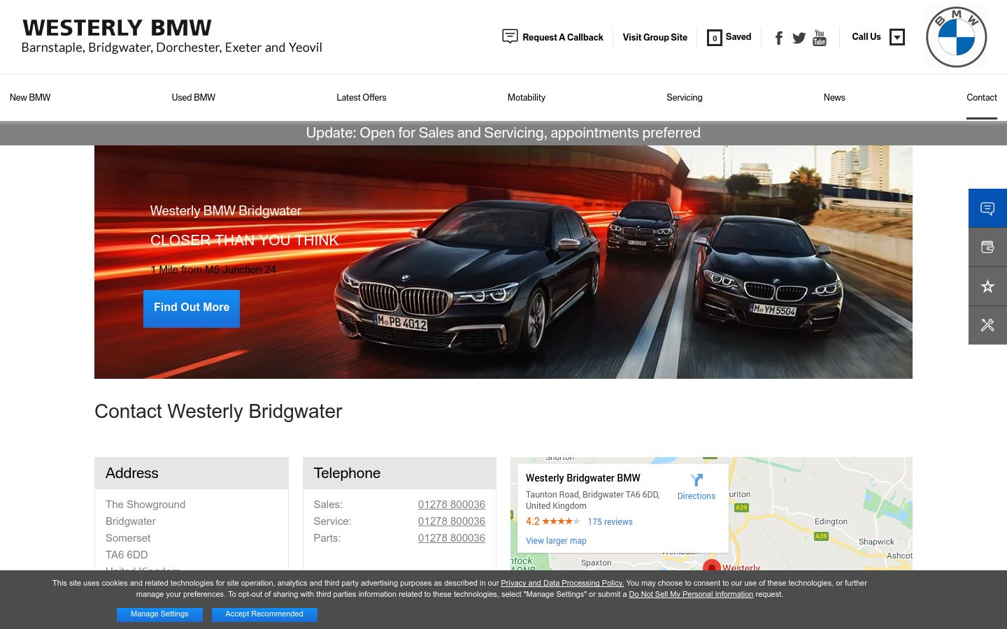Open the Used BMW menu
The height and width of the screenshot is (629, 1007).
[x=194, y=97]
